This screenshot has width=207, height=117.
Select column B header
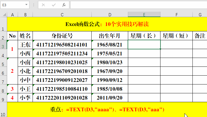coord(25,15)
